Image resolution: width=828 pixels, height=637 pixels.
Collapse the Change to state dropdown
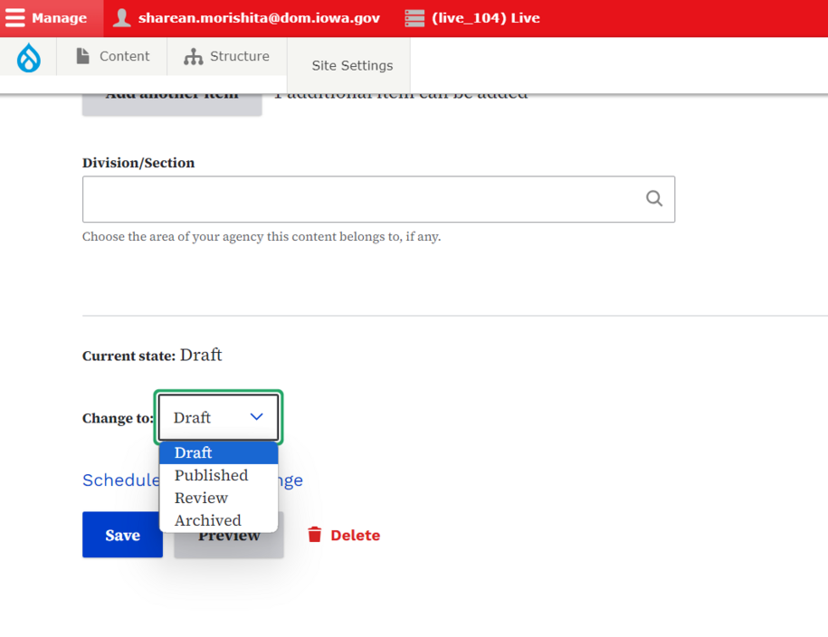click(256, 417)
